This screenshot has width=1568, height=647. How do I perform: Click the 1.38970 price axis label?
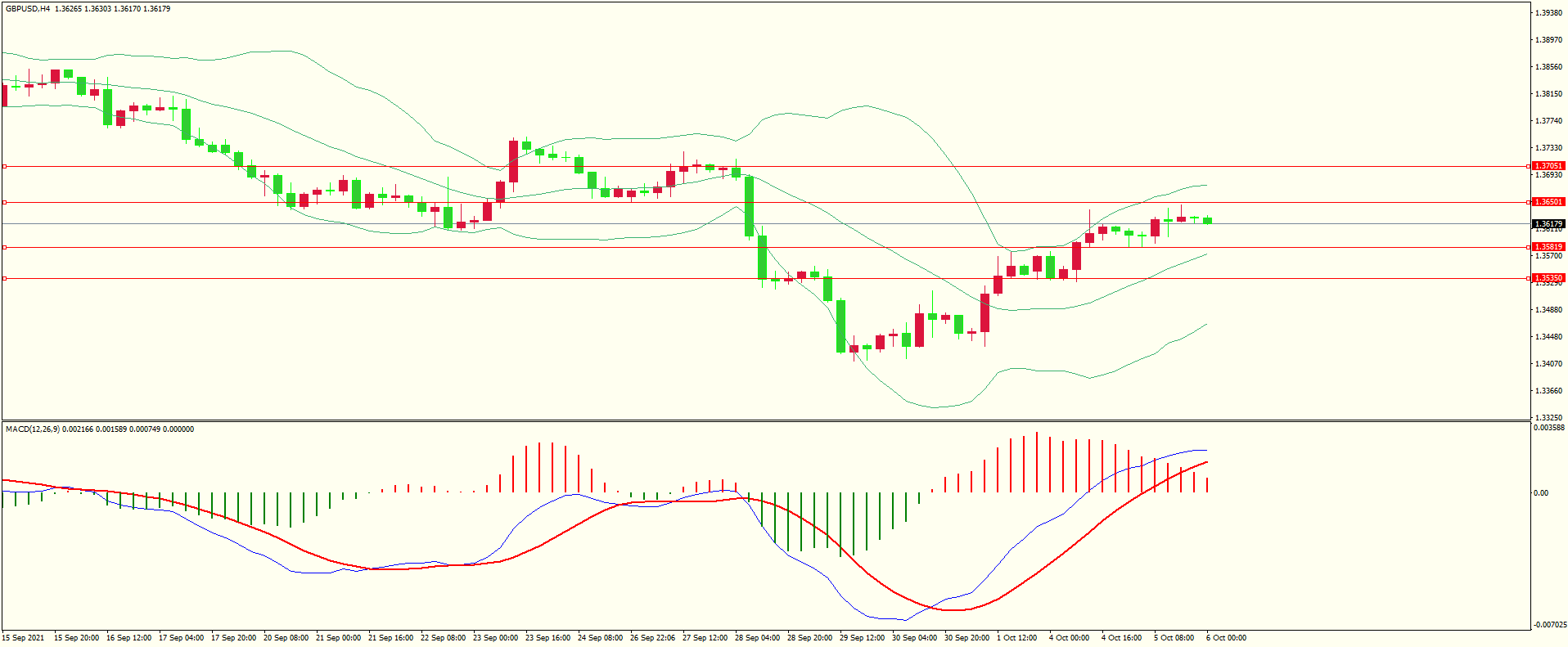pyautogui.click(x=1549, y=40)
